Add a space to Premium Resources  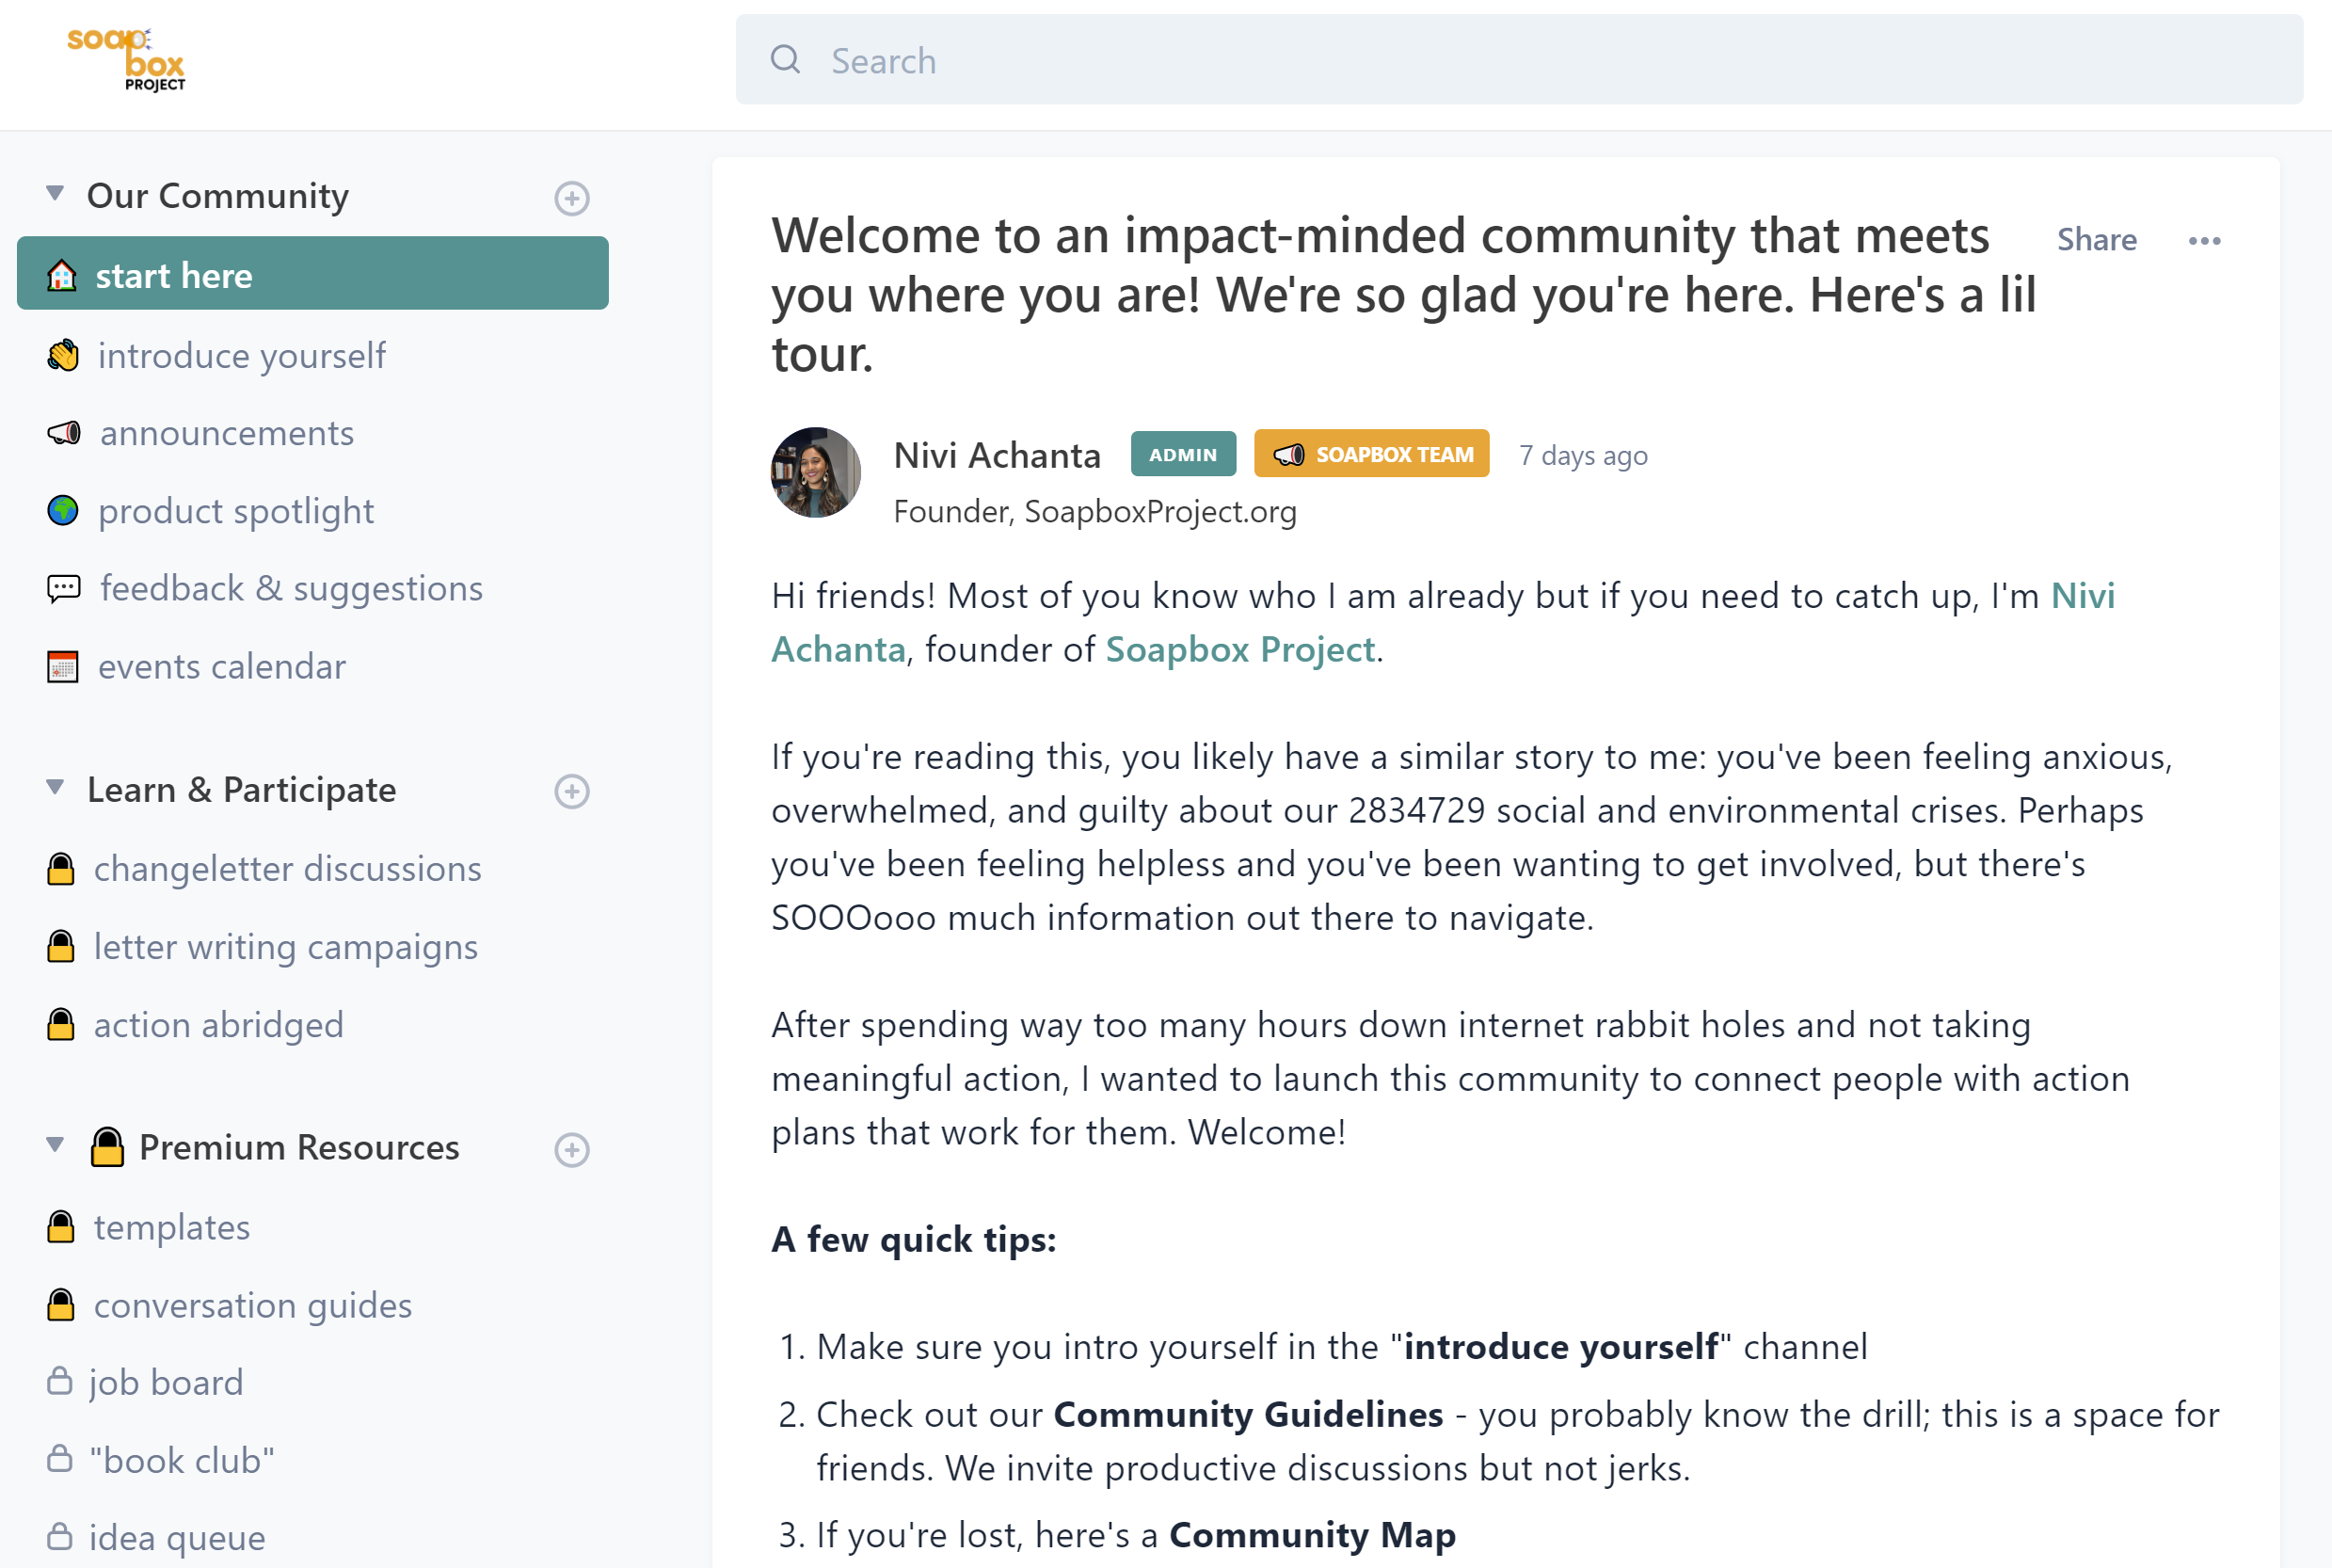click(x=572, y=1150)
